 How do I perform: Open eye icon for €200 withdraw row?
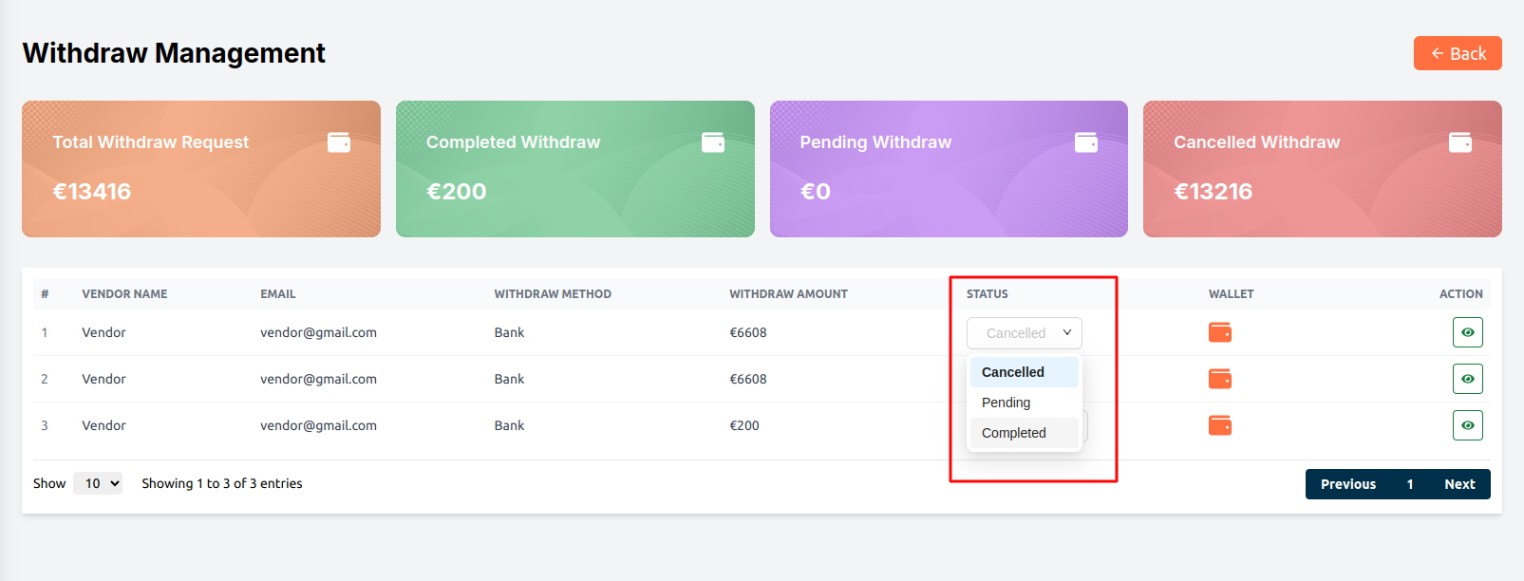coord(1467,425)
